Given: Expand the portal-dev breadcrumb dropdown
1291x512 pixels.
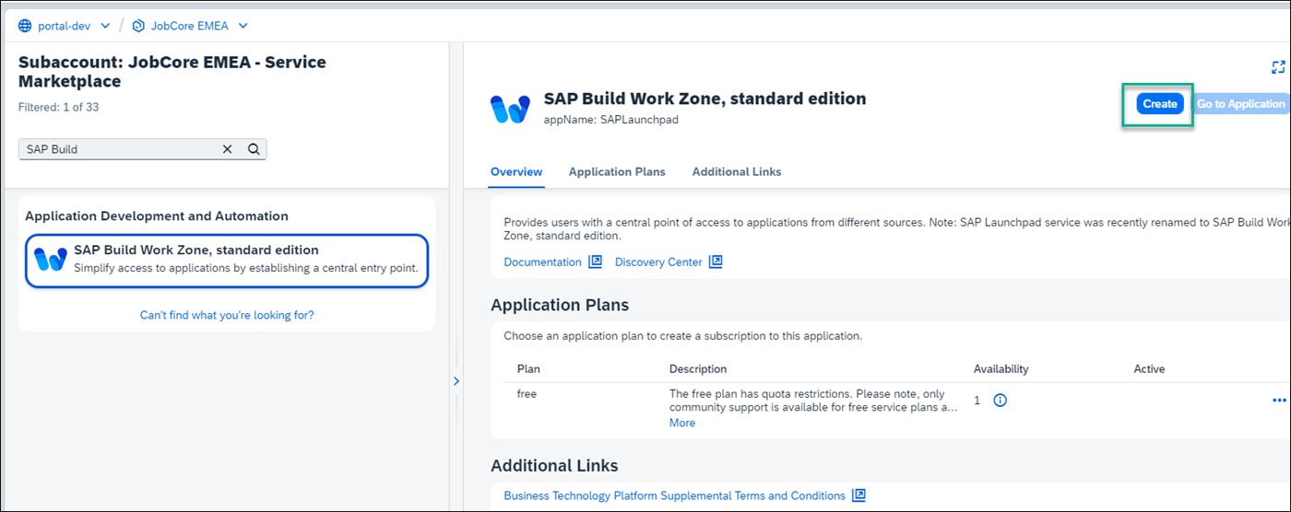Looking at the screenshot, I should pos(105,26).
